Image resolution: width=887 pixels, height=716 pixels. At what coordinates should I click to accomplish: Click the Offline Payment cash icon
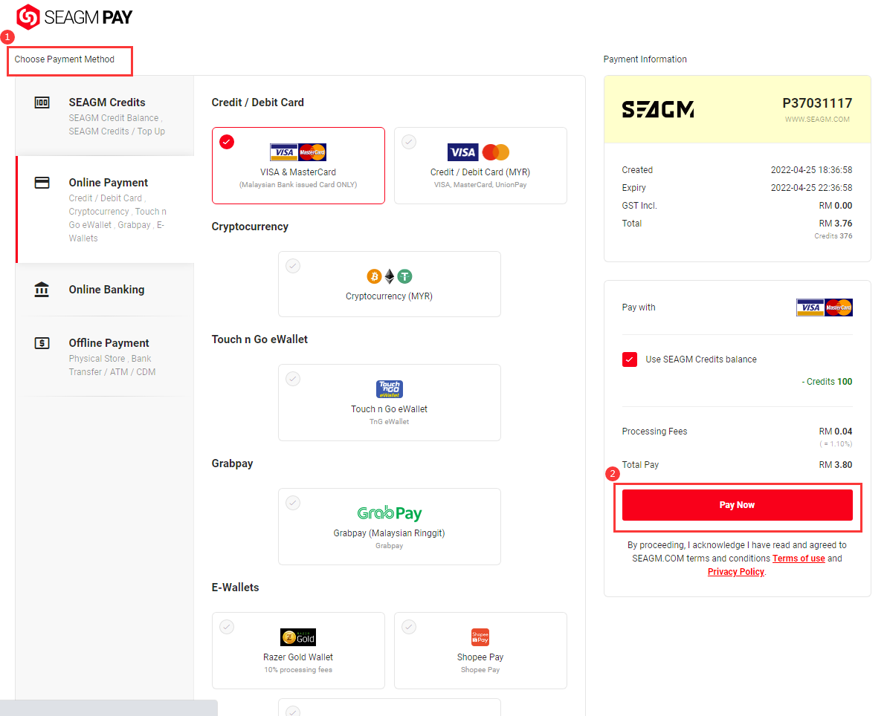coord(42,343)
